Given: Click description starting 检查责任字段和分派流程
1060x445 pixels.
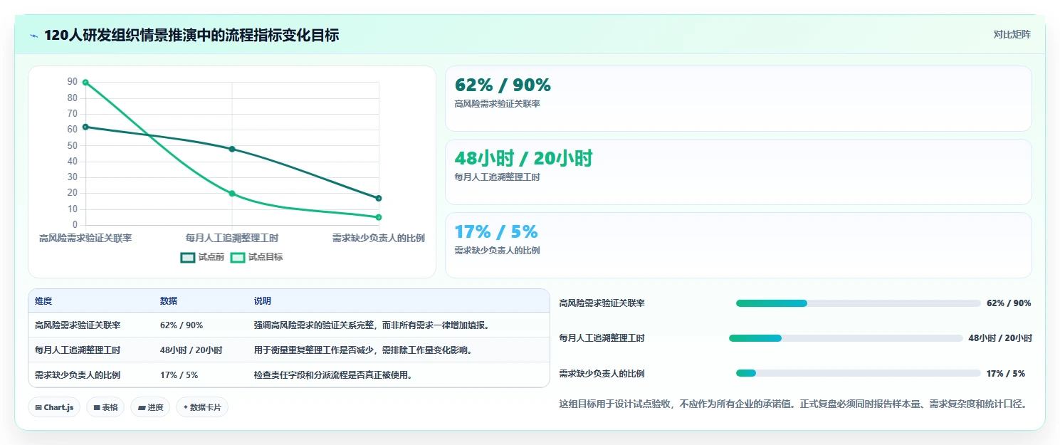Looking at the screenshot, I should tap(333, 375).
